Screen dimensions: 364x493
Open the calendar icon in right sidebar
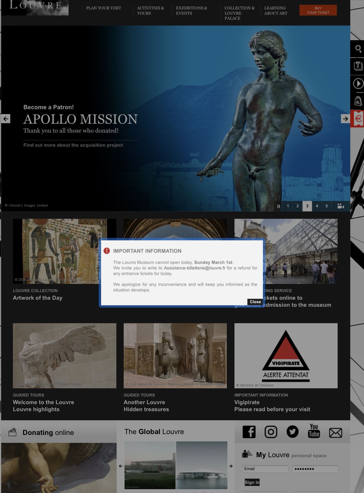click(358, 66)
